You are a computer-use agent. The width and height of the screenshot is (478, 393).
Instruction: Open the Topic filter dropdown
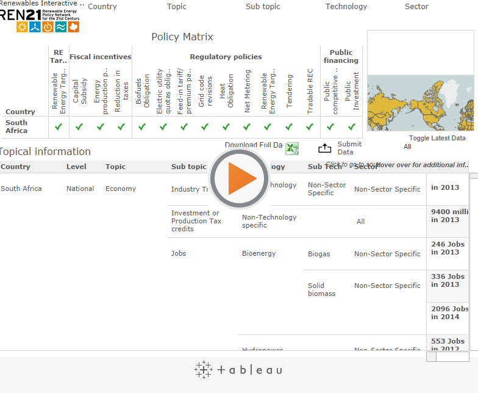(177, 7)
